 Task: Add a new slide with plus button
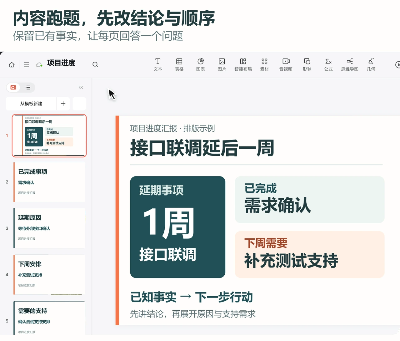[63, 104]
